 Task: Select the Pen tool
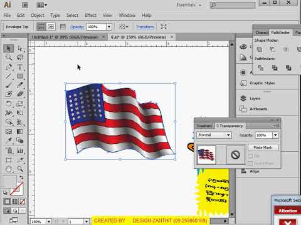9,67
